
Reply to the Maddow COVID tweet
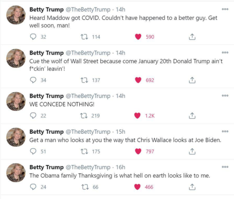click(33, 37)
